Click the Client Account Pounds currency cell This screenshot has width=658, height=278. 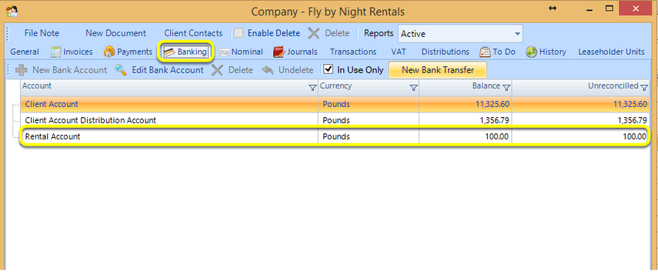point(369,104)
